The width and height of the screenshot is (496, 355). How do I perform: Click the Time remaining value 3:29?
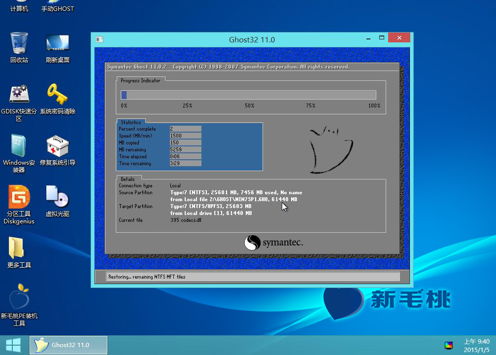coord(185,163)
